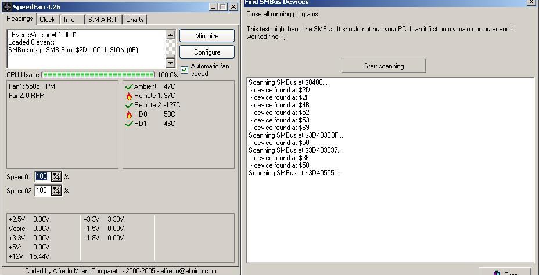Image resolution: width=539 pixels, height=275 pixels.
Task: Close the SpeedFan 4.26 window
Action: pyautogui.click(x=233, y=7)
